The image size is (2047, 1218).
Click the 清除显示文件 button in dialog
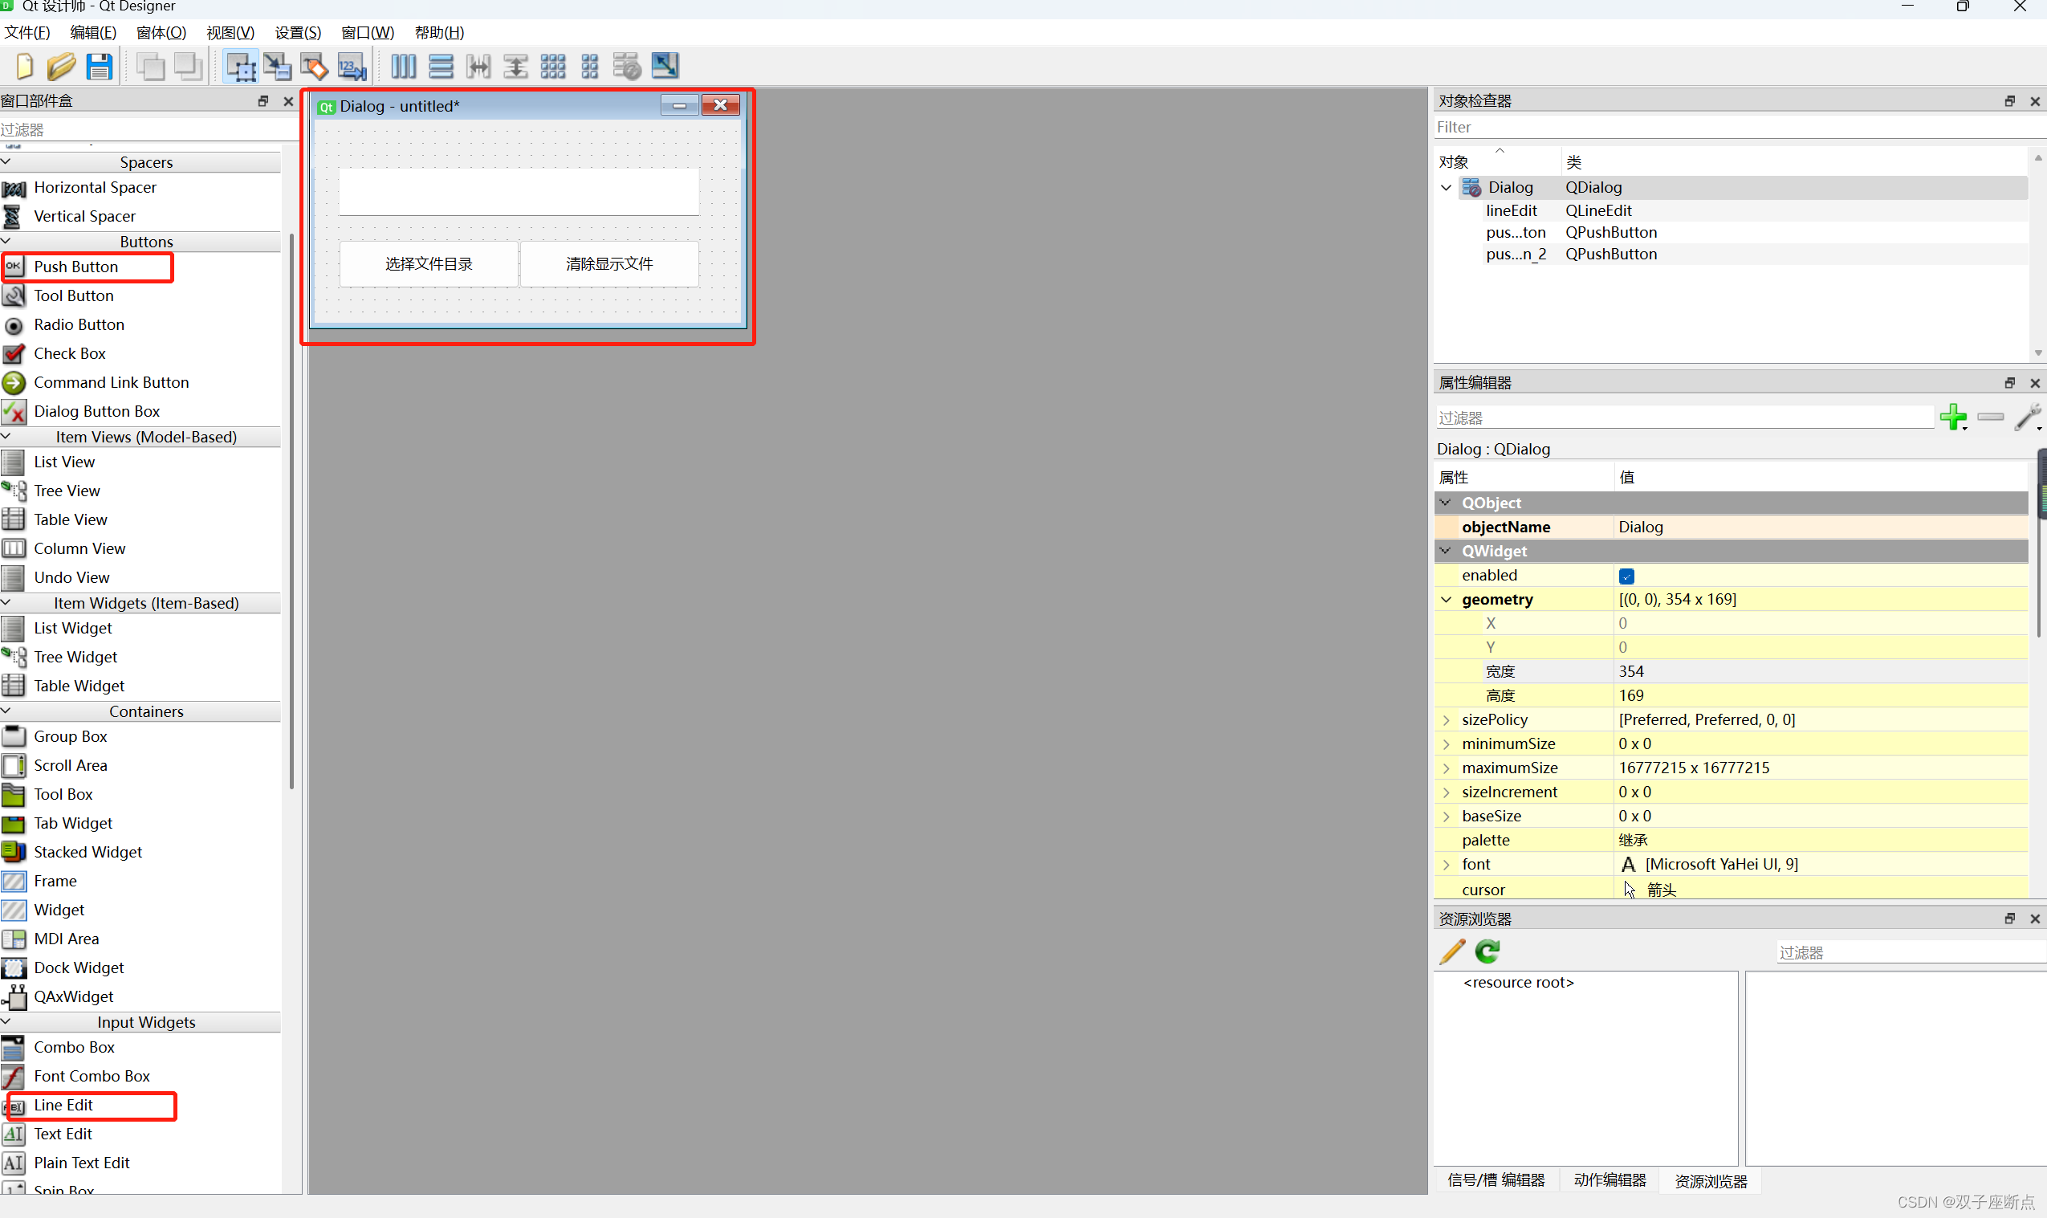pyautogui.click(x=608, y=264)
